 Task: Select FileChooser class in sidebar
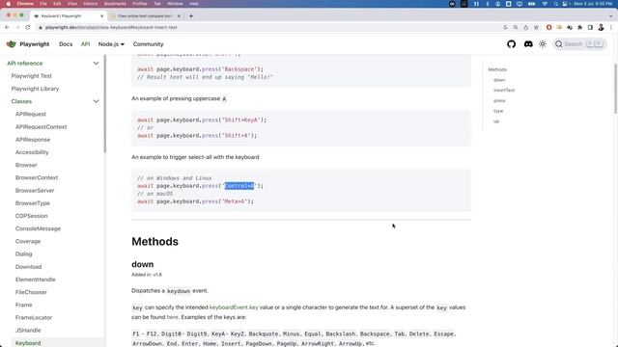31,292
